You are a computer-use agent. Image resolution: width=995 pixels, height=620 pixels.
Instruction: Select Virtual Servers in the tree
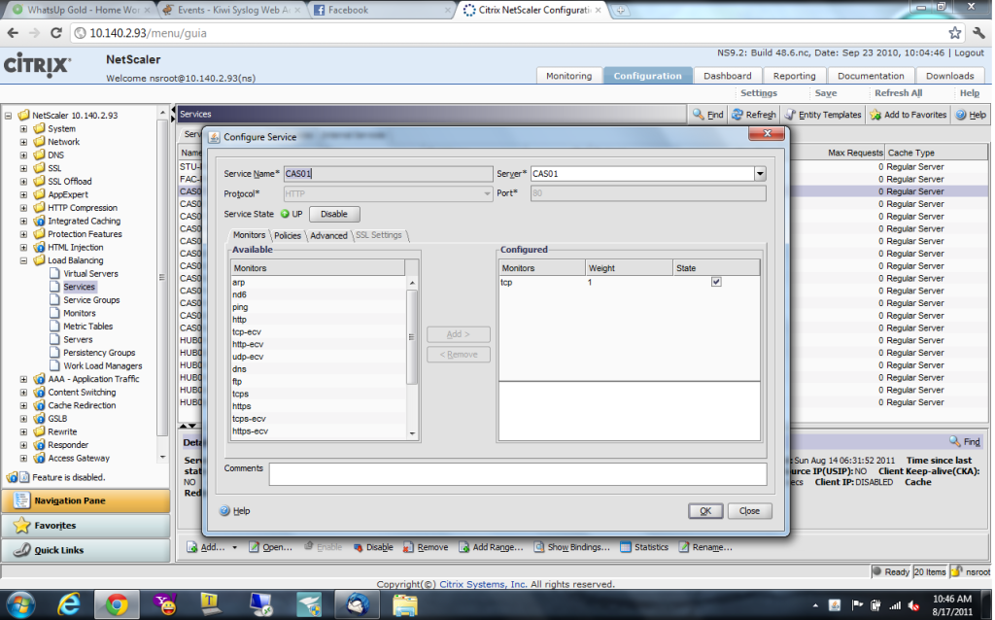[x=90, y=273]
